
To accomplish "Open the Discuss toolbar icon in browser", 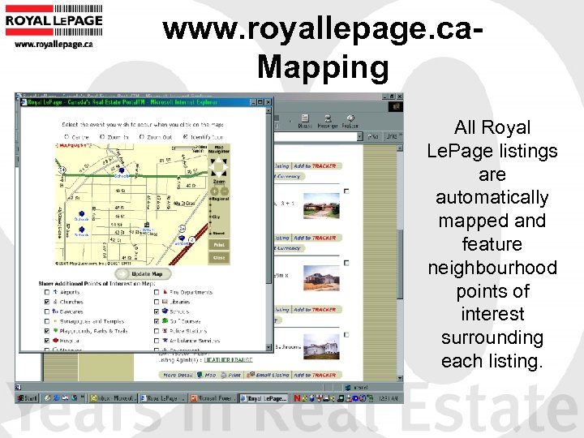I will (305, 122).
